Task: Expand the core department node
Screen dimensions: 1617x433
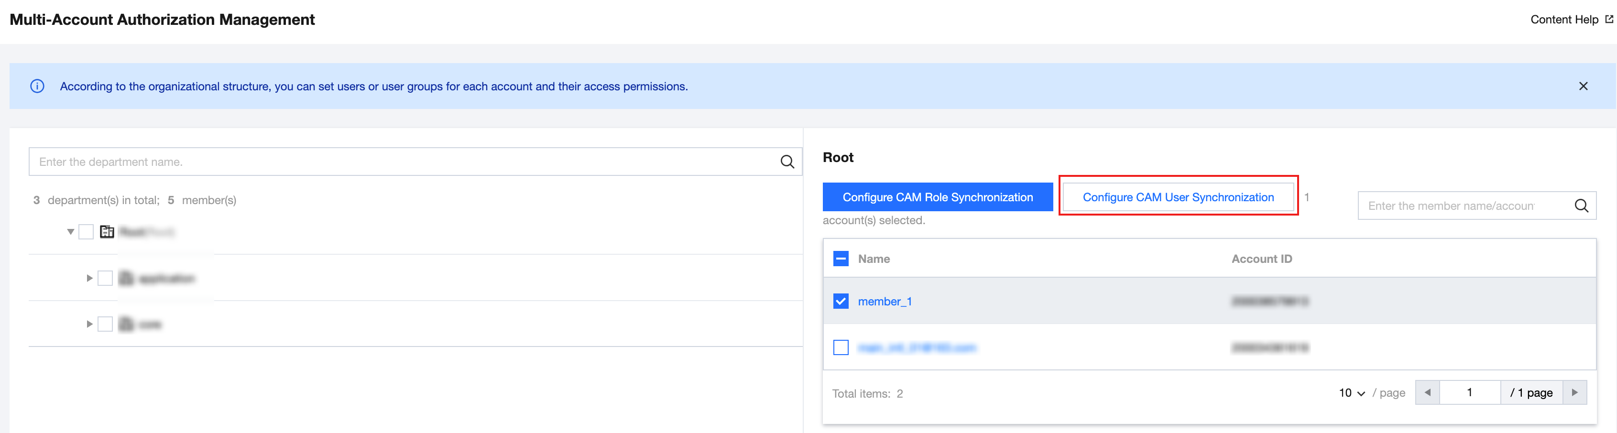Action: click(88, 324)
